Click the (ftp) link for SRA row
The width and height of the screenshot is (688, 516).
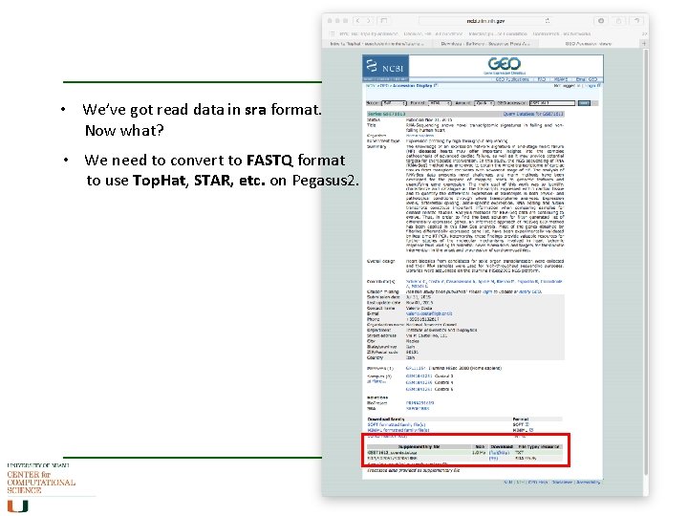click(x=493, y=458)
